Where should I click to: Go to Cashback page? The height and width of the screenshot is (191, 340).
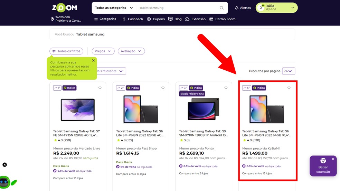[133, 19]
